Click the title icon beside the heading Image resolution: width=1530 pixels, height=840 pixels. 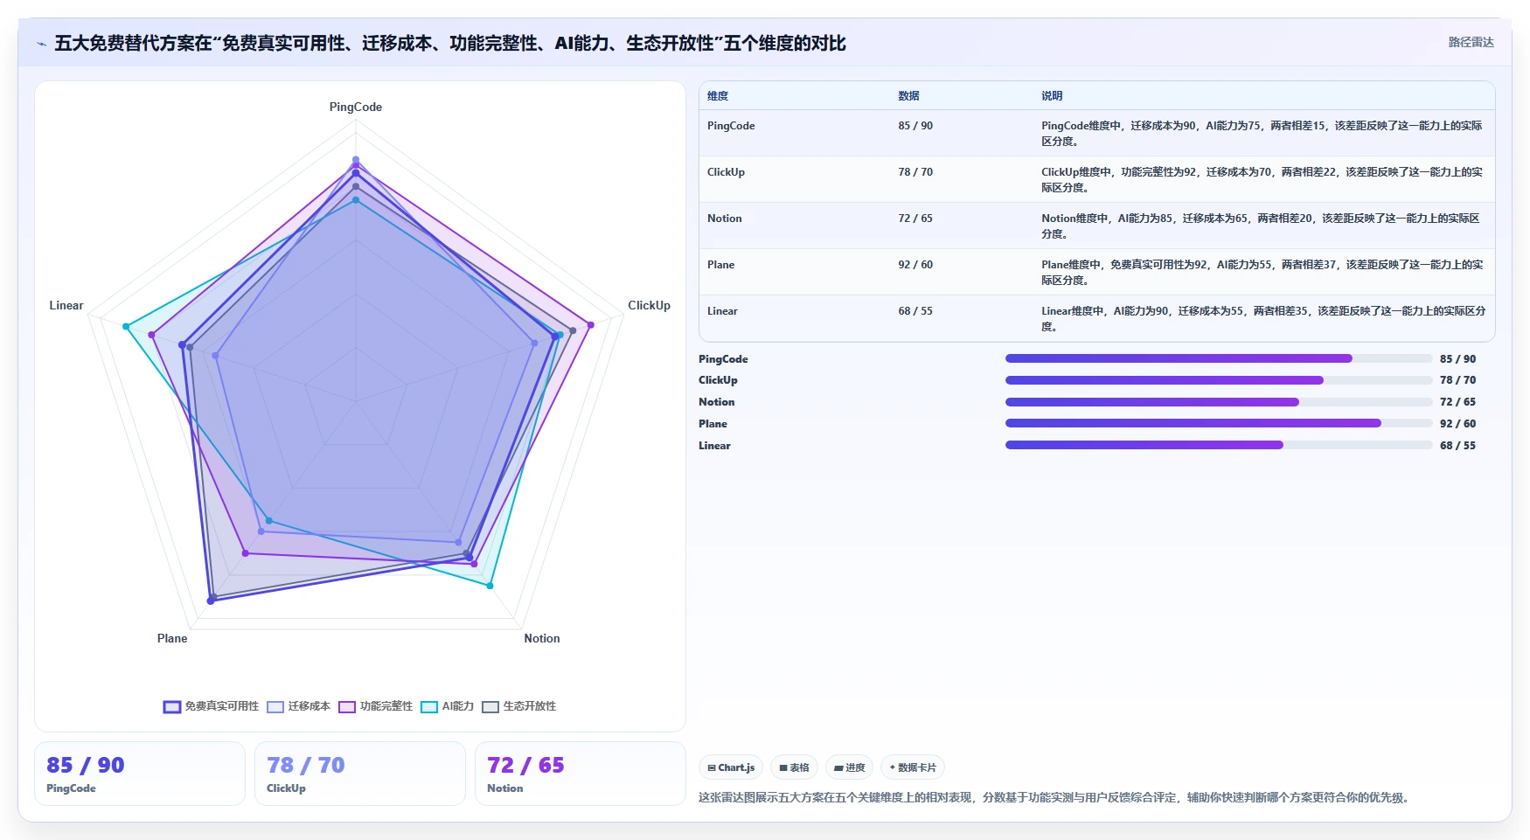click(41, 44)
